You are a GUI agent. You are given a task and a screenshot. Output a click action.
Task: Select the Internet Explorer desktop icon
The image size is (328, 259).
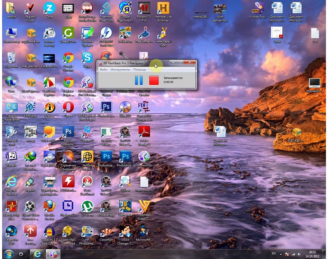(11, 186)
